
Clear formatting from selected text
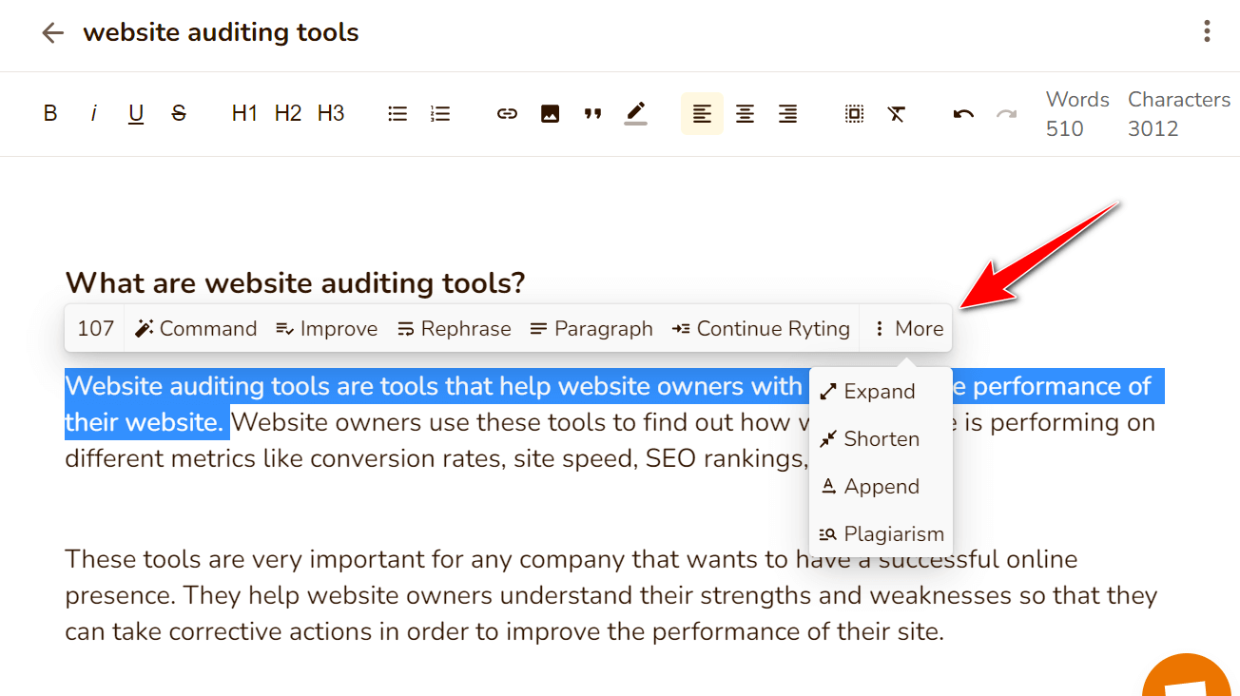(x=896, y=113)
